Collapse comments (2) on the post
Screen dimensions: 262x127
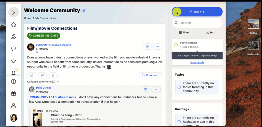[43, 82]
